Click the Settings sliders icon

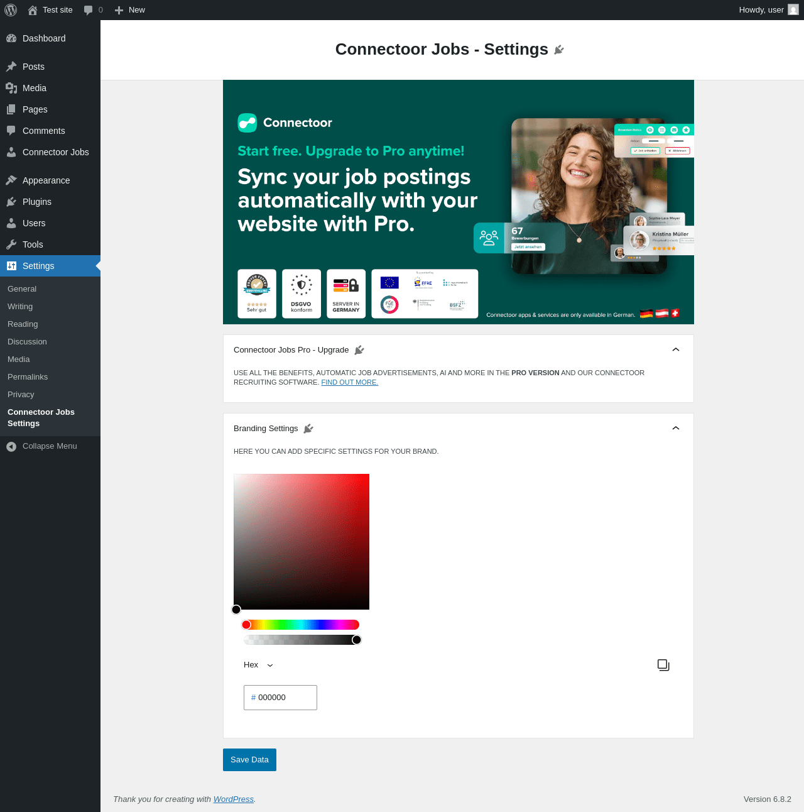click(11, 266)
